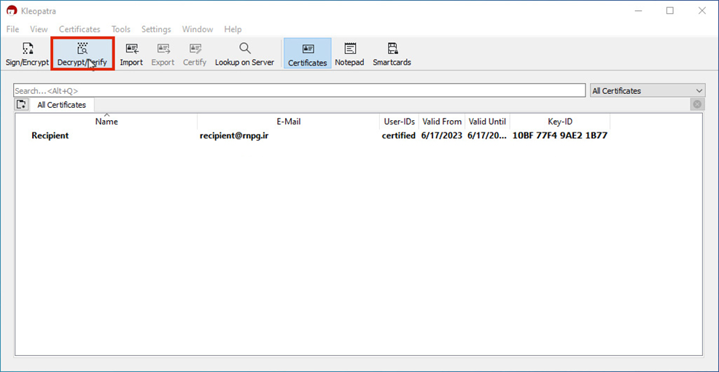Open the Sign/Encrypt tool

[x=27, y=54]
